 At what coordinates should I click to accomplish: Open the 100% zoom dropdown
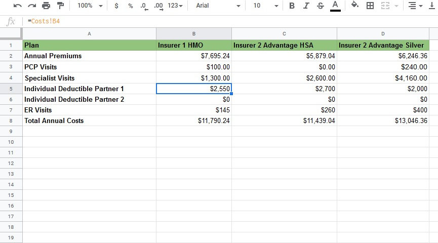tap(90, 6)
